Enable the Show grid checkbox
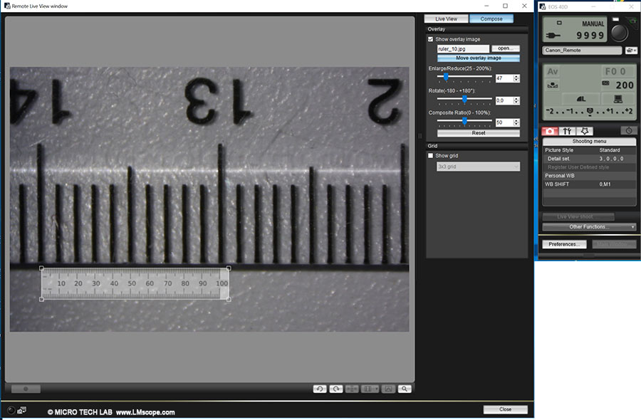641x420 pixels. 431,155
